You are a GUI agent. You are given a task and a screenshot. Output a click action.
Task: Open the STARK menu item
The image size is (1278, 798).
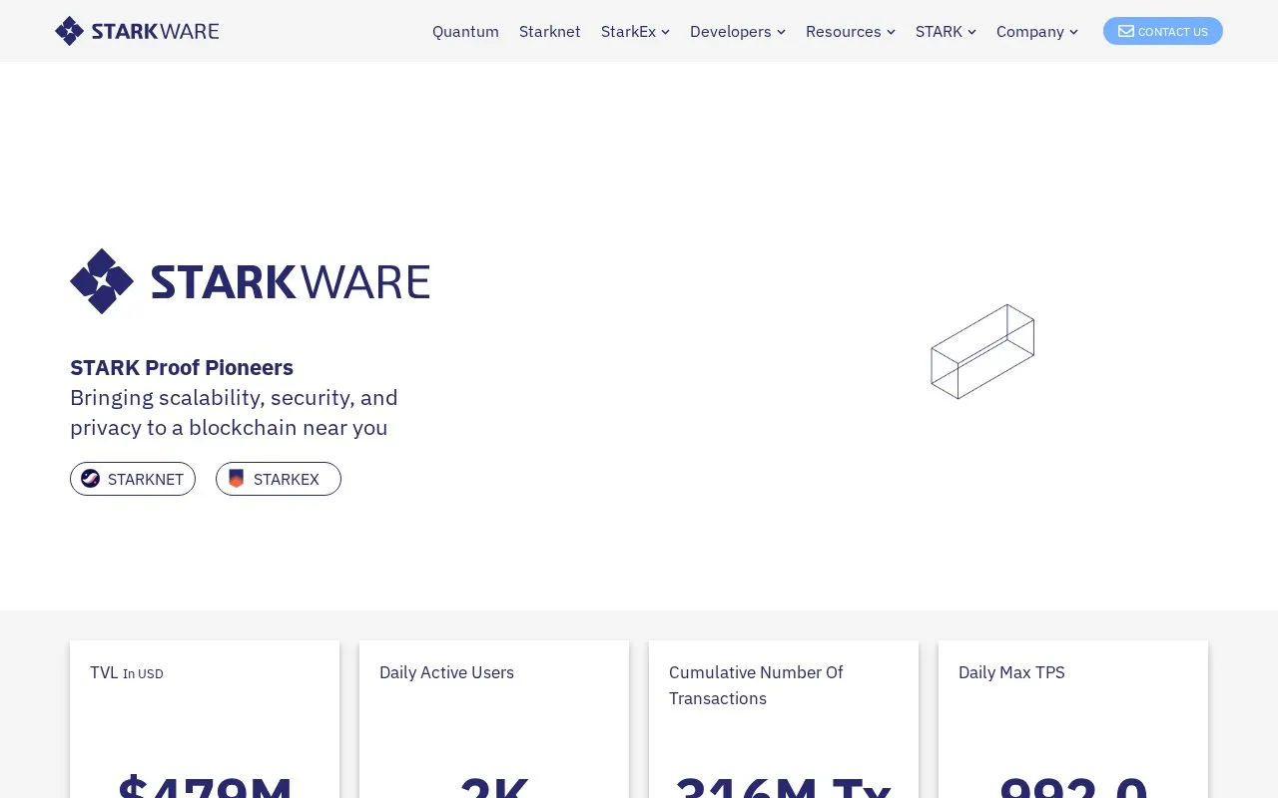tap(939, 31)
